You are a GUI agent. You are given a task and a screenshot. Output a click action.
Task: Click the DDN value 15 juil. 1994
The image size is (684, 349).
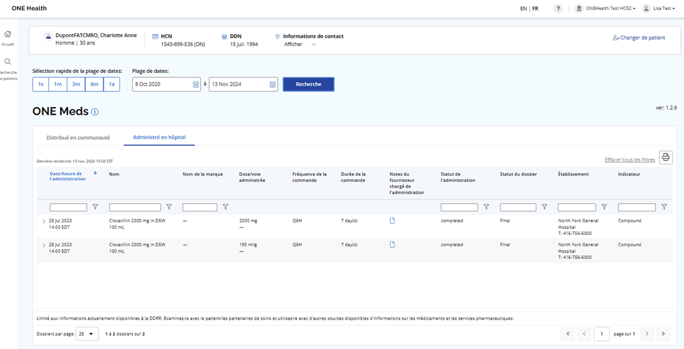point(244,44)
